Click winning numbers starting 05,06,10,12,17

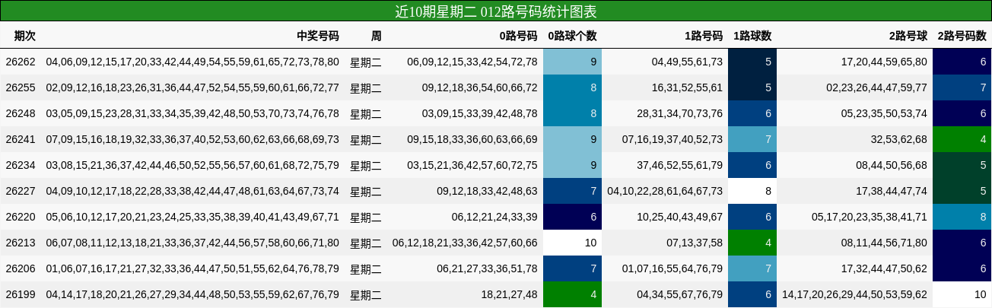192,217
